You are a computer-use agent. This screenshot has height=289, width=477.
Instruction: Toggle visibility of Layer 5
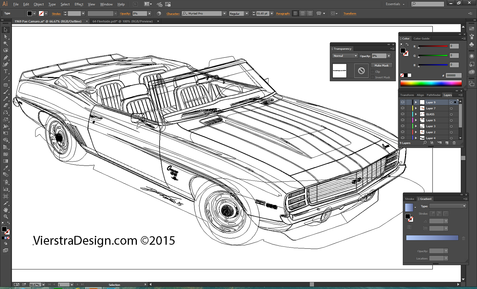(x=402, y=120)
